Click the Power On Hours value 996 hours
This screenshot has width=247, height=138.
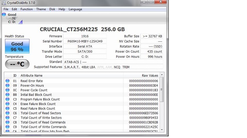pos(152,57)
